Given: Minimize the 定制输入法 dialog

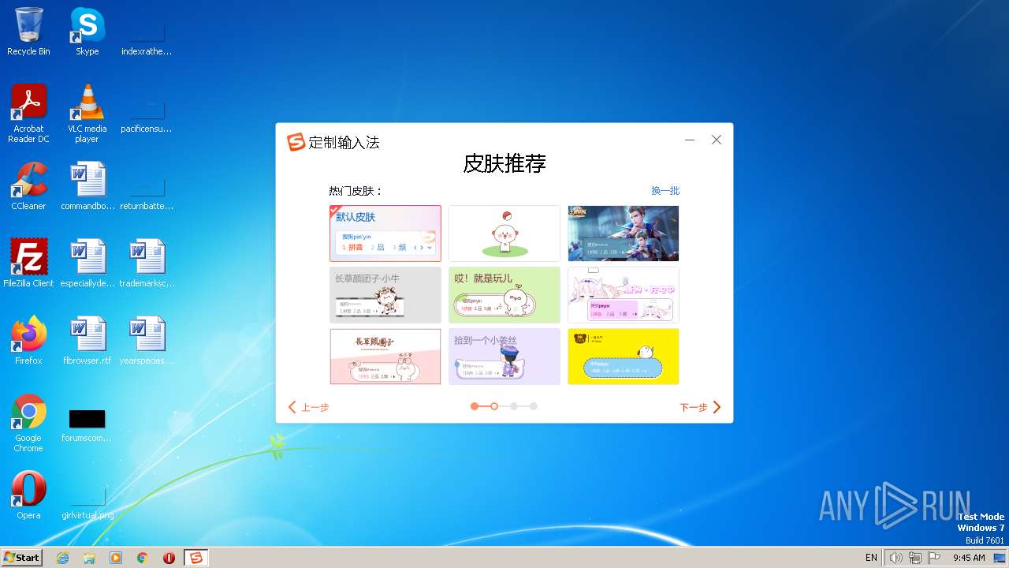Looking at the screenshot, I should tap(690, 140).
